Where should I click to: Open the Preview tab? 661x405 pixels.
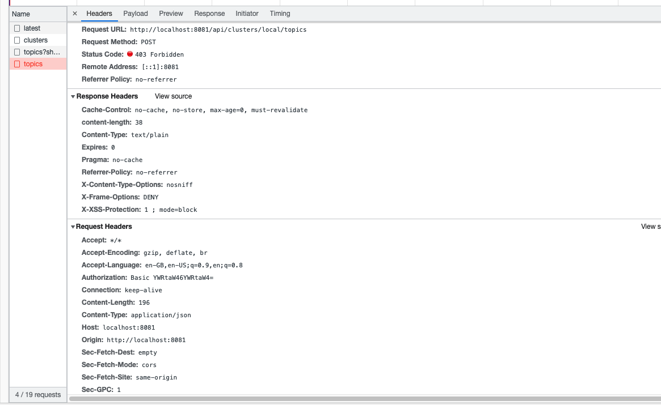171,13
